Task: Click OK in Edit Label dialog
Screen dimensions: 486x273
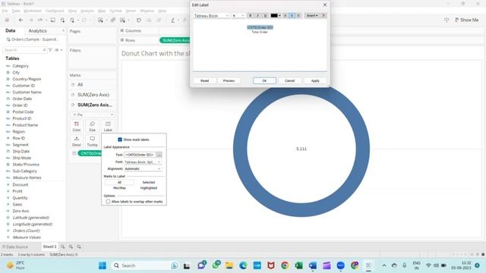Action: [264, 80]
